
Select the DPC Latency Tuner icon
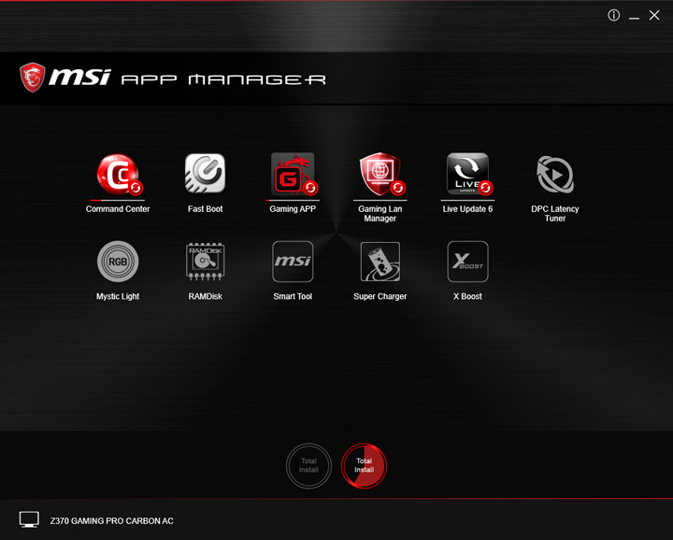coord(555,175)
